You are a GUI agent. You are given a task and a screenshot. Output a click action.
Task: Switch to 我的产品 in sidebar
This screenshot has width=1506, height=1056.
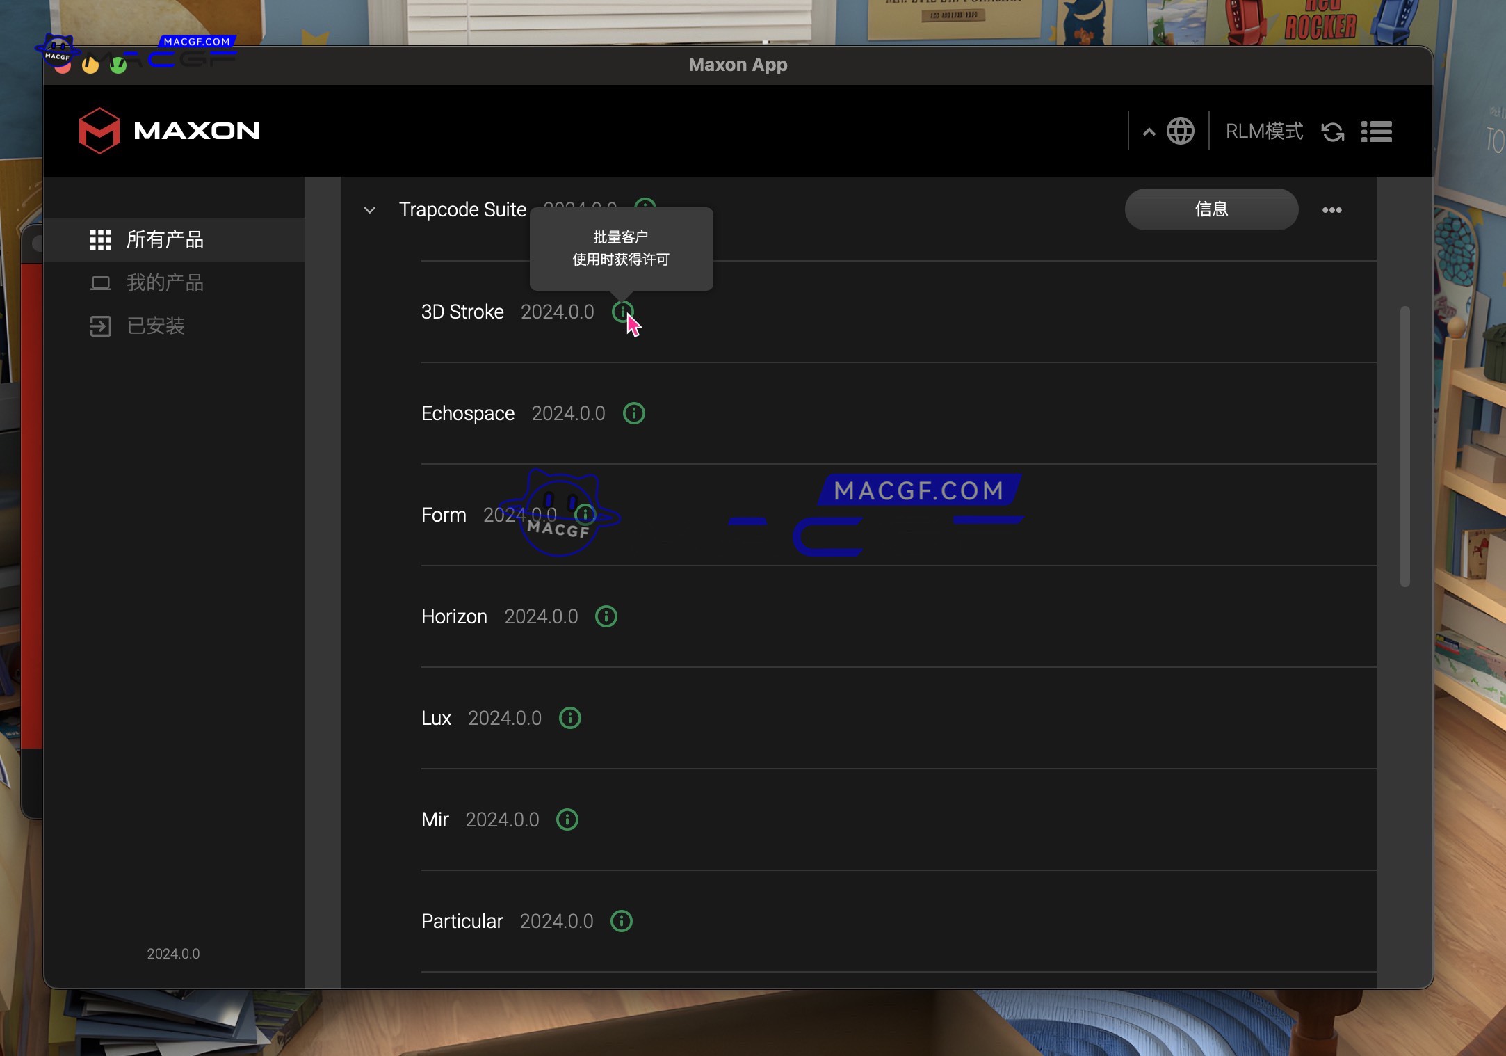tap(165, 283)
